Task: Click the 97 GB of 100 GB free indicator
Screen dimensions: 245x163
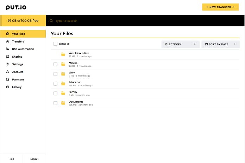Action: pyautogui.click(x=23, y=21)
